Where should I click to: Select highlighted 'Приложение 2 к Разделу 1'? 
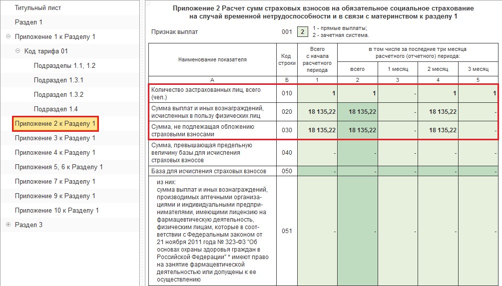pos(55,123)
